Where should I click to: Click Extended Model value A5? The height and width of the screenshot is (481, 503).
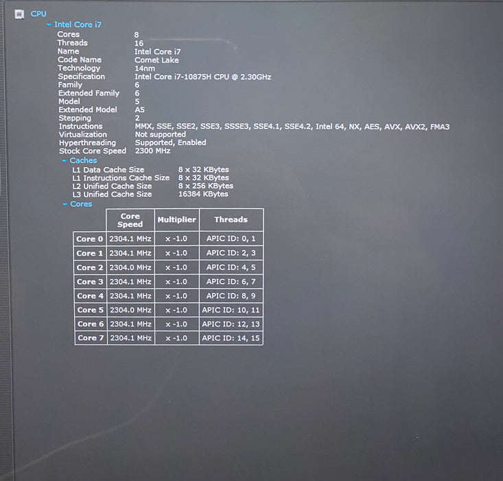pos(139,109)
